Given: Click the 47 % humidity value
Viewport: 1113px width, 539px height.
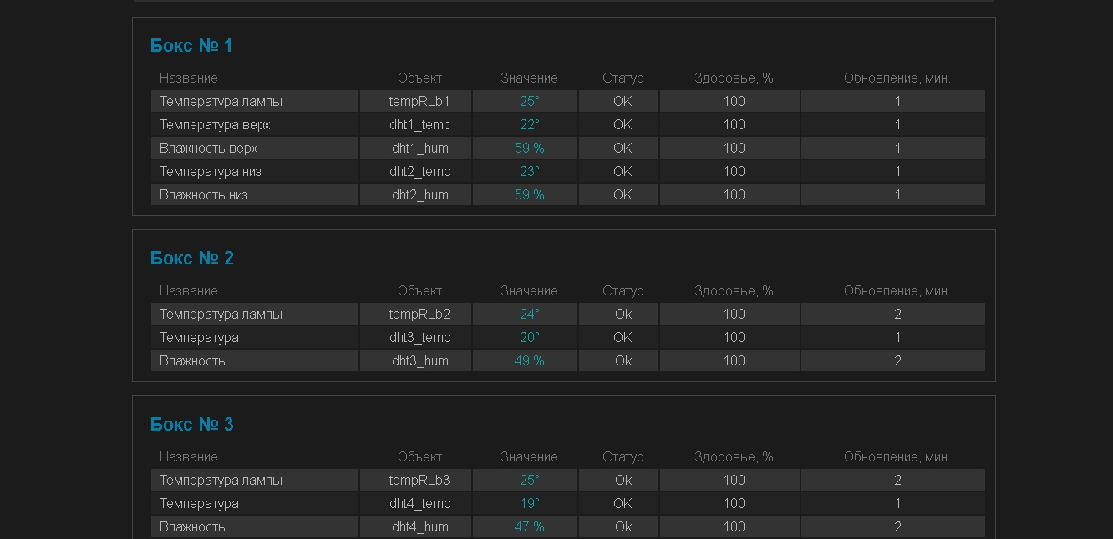Looking at the screenshot, I should click(x=529, y=527).
